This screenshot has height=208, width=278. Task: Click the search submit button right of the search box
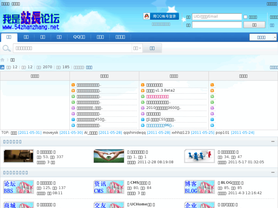[152, 48]
